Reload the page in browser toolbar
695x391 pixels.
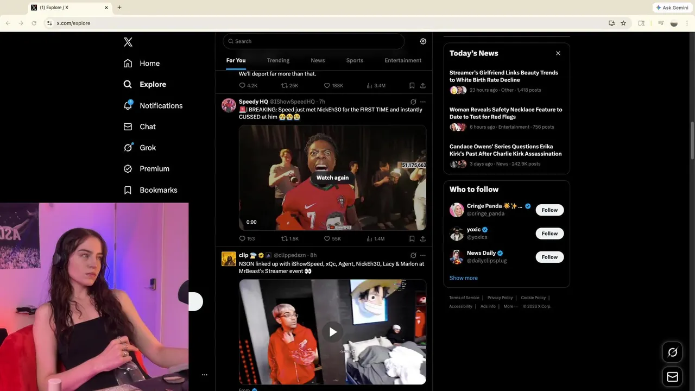pos(34,23)
